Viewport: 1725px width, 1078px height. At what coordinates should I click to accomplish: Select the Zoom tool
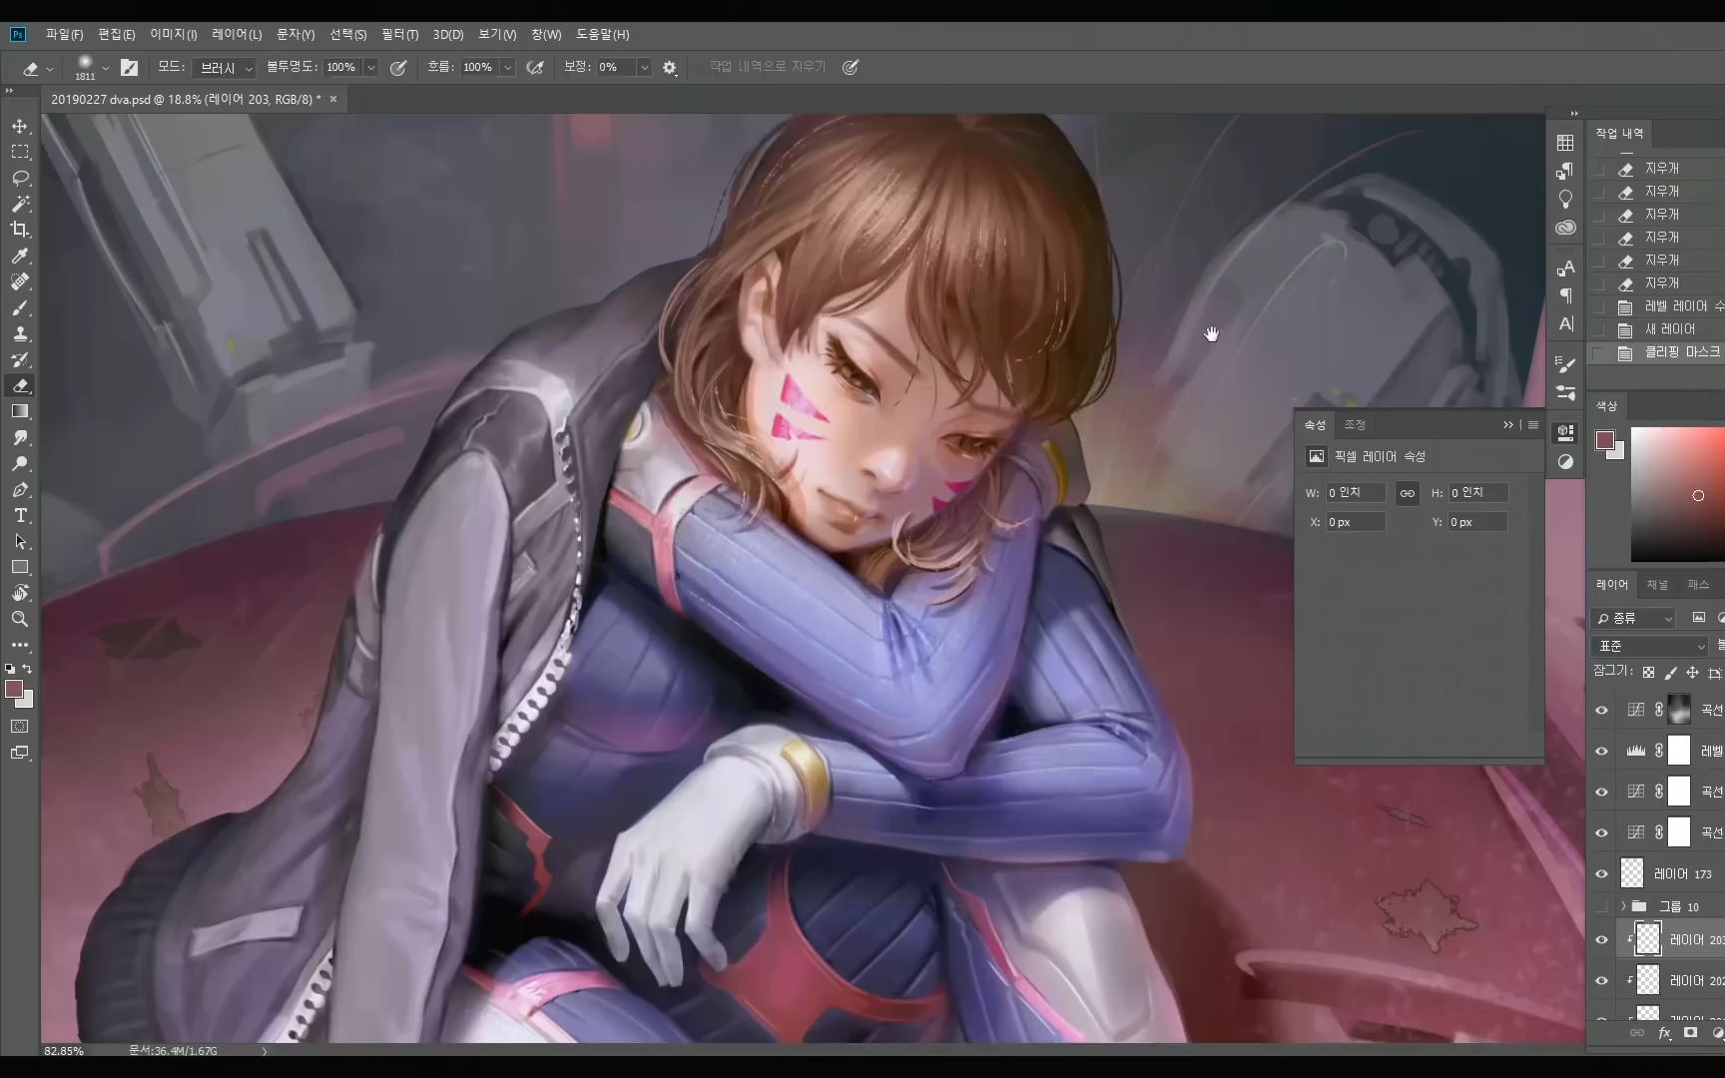pos(20,620)
